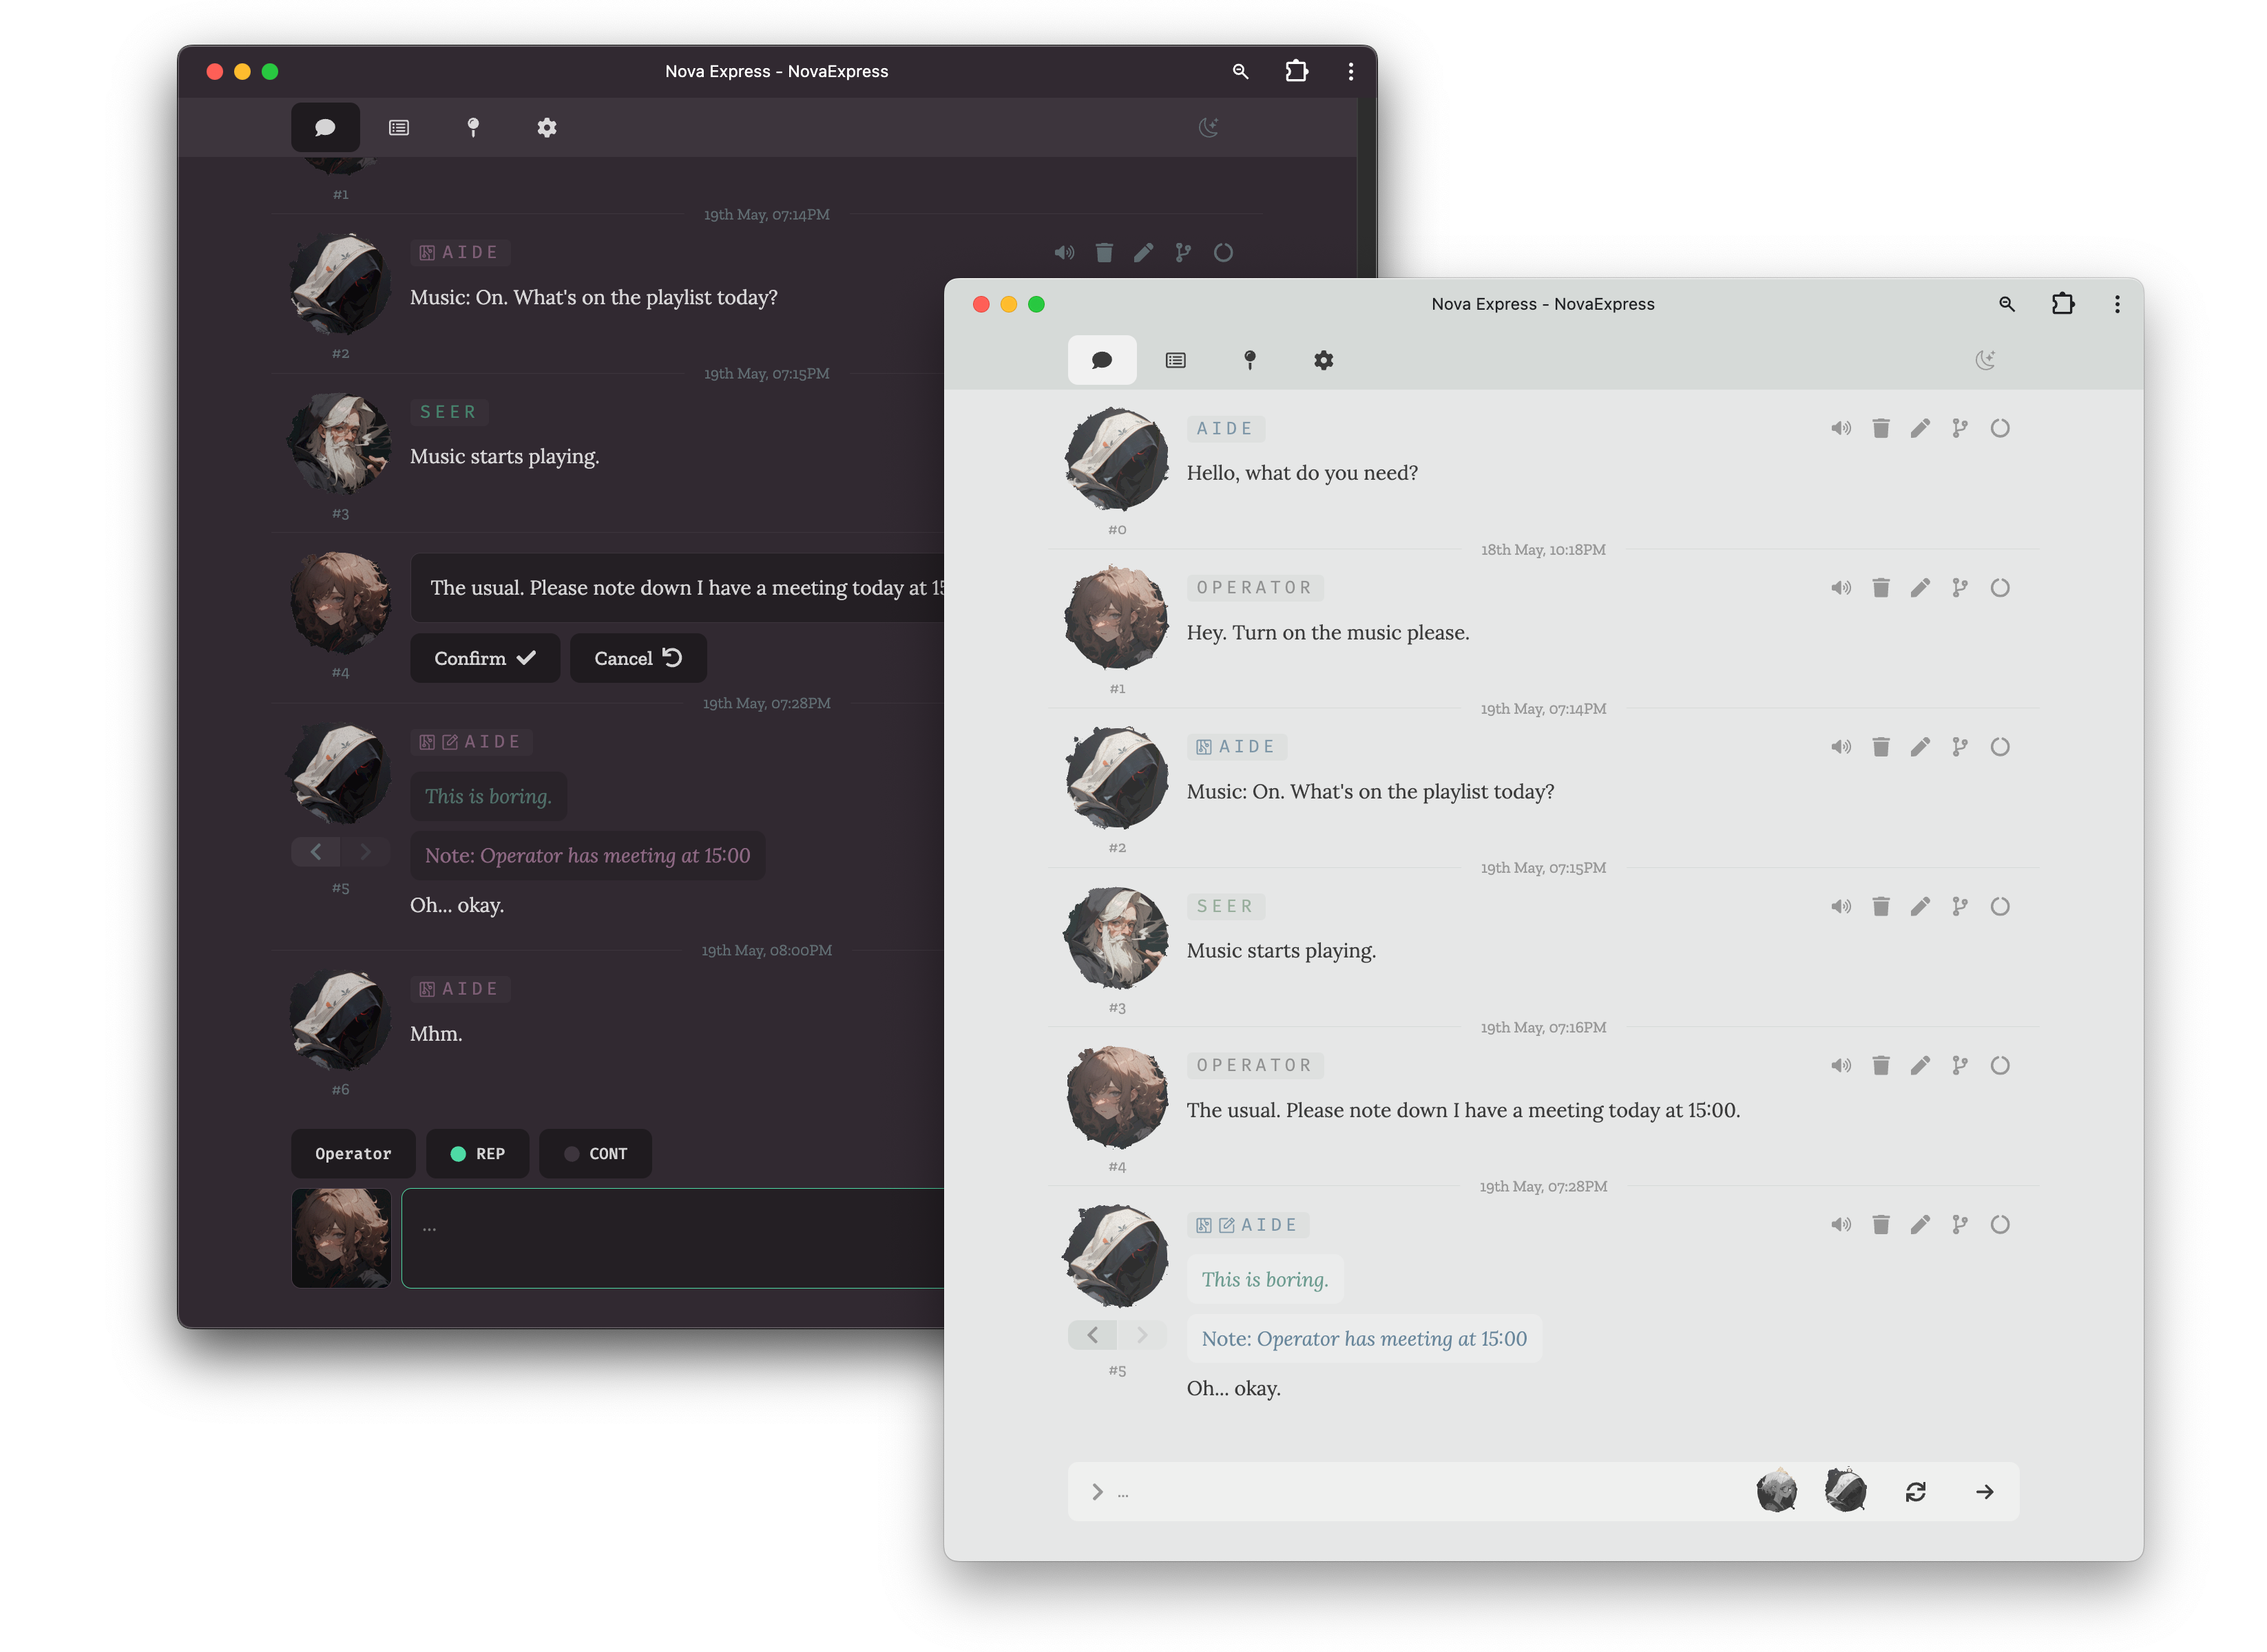The image size is (2267, 1652).
Task: Cancel the message edit
Action: pyautogui.click(x=637, y=658)
